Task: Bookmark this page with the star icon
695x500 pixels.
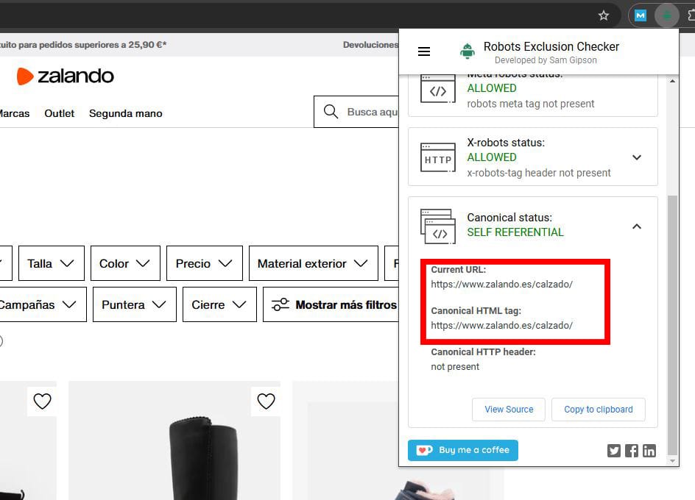Action: pyautogui.click(x=603, y=16)
